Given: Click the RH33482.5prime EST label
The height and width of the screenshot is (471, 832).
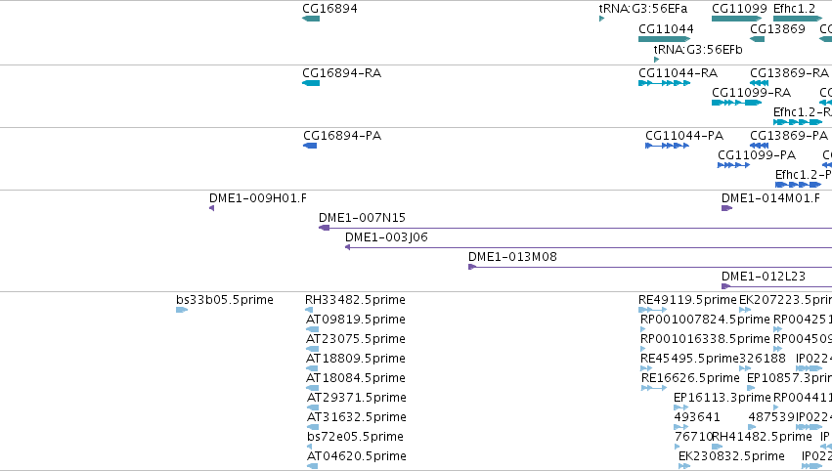Looking at the screenshot, I should click(355, 300).
